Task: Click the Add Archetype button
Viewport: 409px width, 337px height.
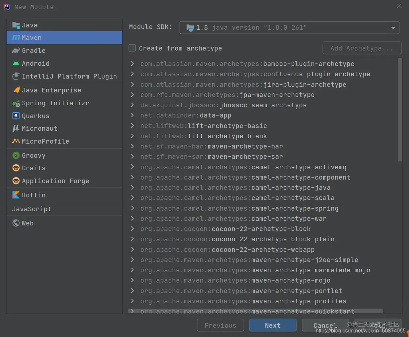Action: [362, 48]
